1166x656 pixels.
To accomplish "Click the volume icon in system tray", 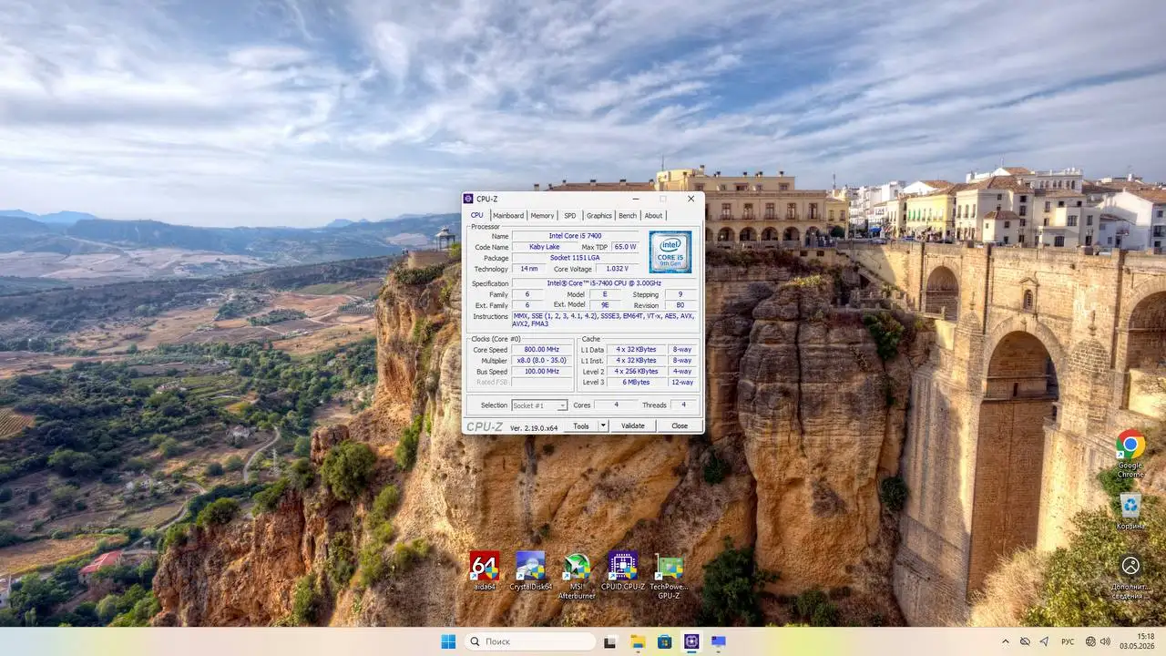I will coord(1105,641).
